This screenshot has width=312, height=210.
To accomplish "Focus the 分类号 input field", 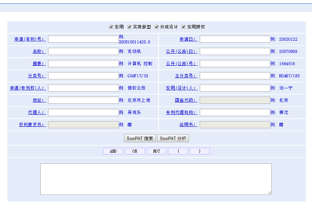I will 83,76.
